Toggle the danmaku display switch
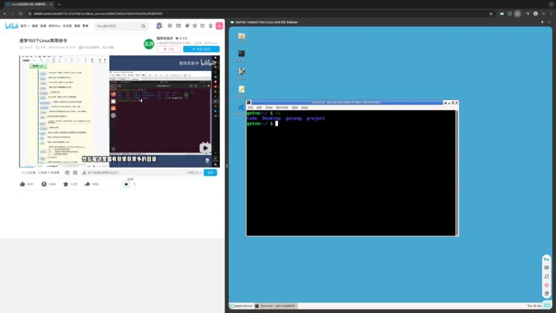The width and height of the screenshot is (556, 313). coord(67,172)
